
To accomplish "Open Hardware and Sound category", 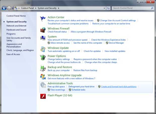I will click(16, 30).
